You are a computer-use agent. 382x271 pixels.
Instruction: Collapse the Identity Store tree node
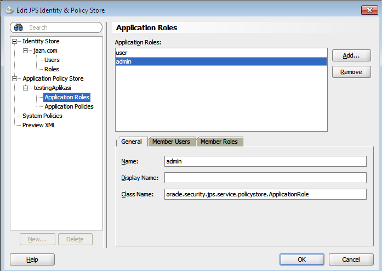pyautogui.click(x=15, y=41)
